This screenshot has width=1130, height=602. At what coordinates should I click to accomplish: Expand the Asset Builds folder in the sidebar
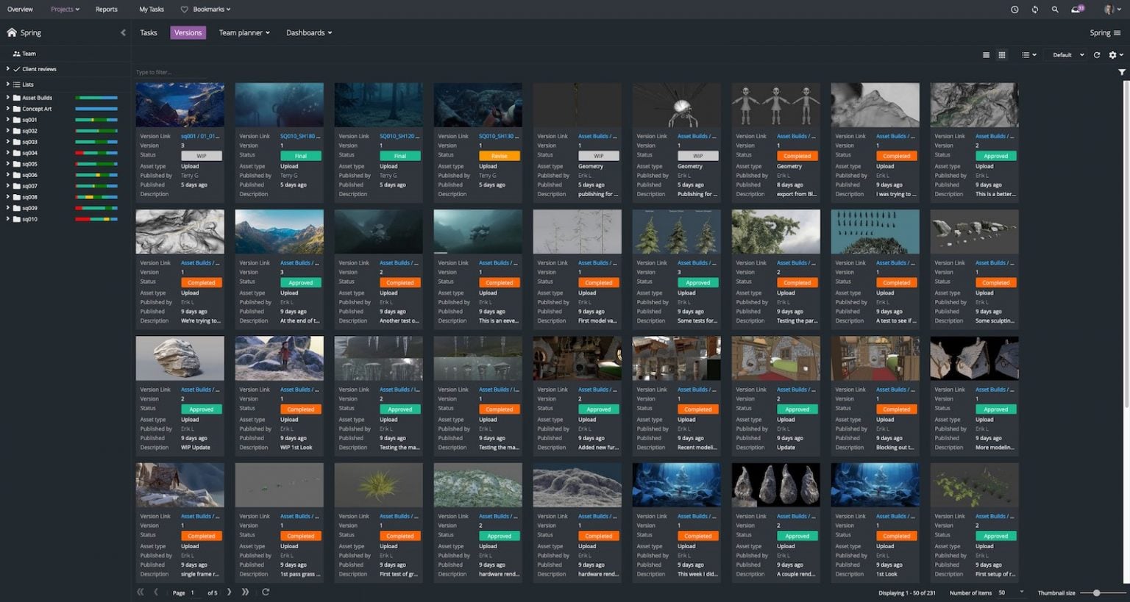click(7, 97)
